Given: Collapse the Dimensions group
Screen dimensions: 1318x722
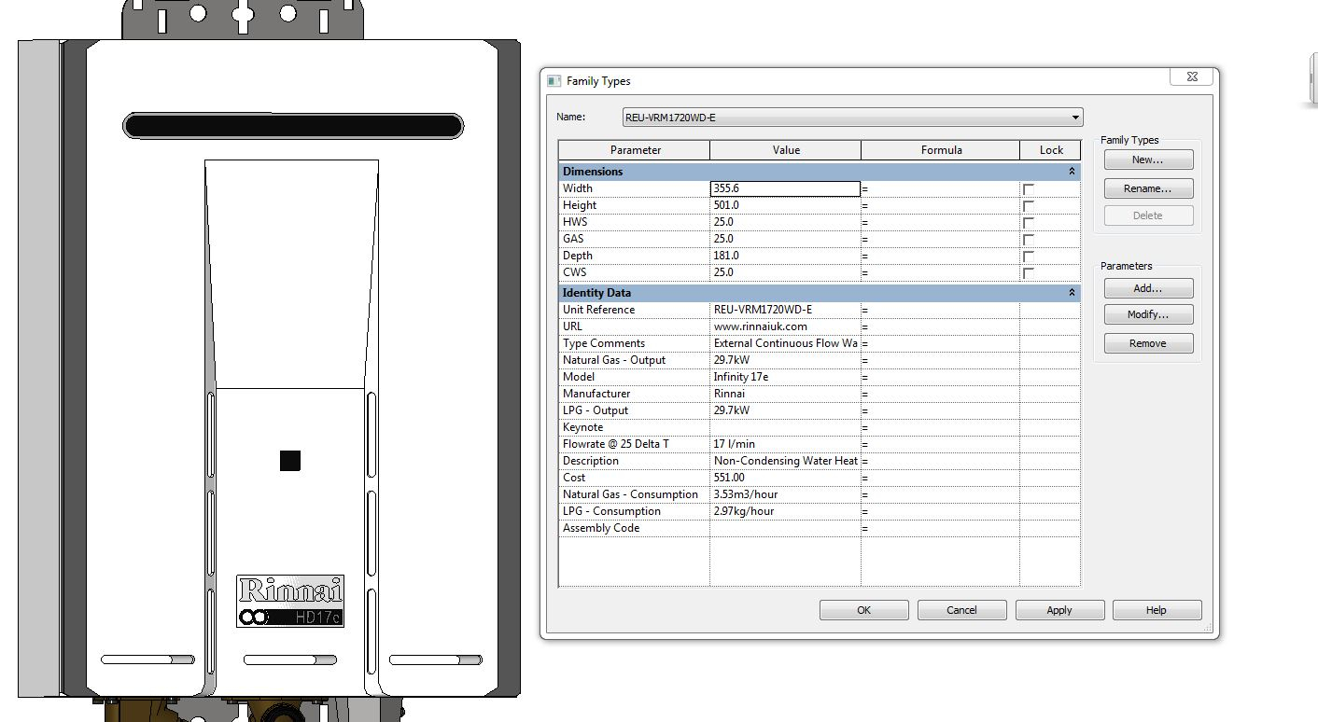Looking at the screenshot, I should point(1072,172).
